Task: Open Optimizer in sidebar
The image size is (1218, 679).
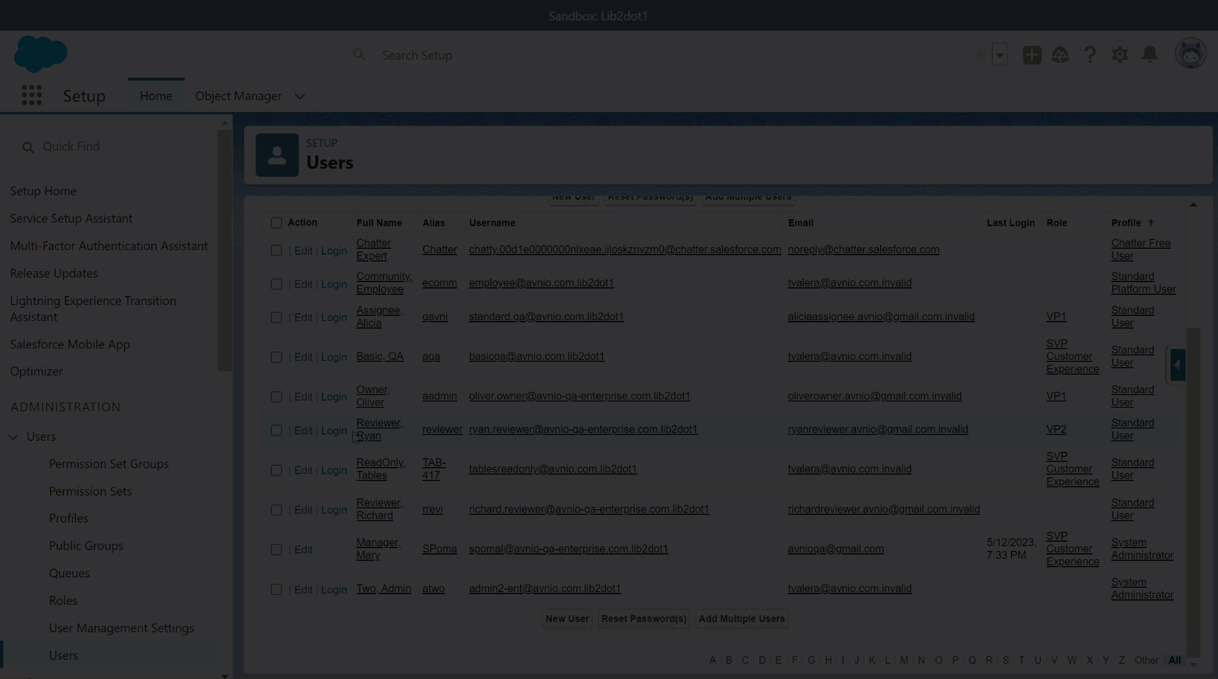Action: (x=36, y=371)
